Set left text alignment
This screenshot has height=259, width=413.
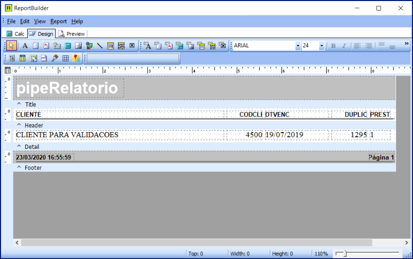click(357, 46)
